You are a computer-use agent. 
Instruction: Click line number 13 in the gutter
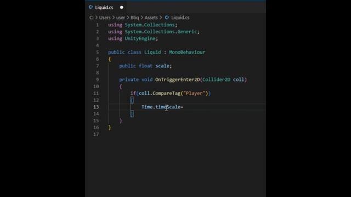coord(96,107)
